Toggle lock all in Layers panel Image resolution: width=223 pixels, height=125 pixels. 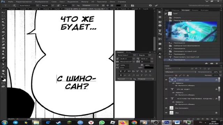(188, 75)
